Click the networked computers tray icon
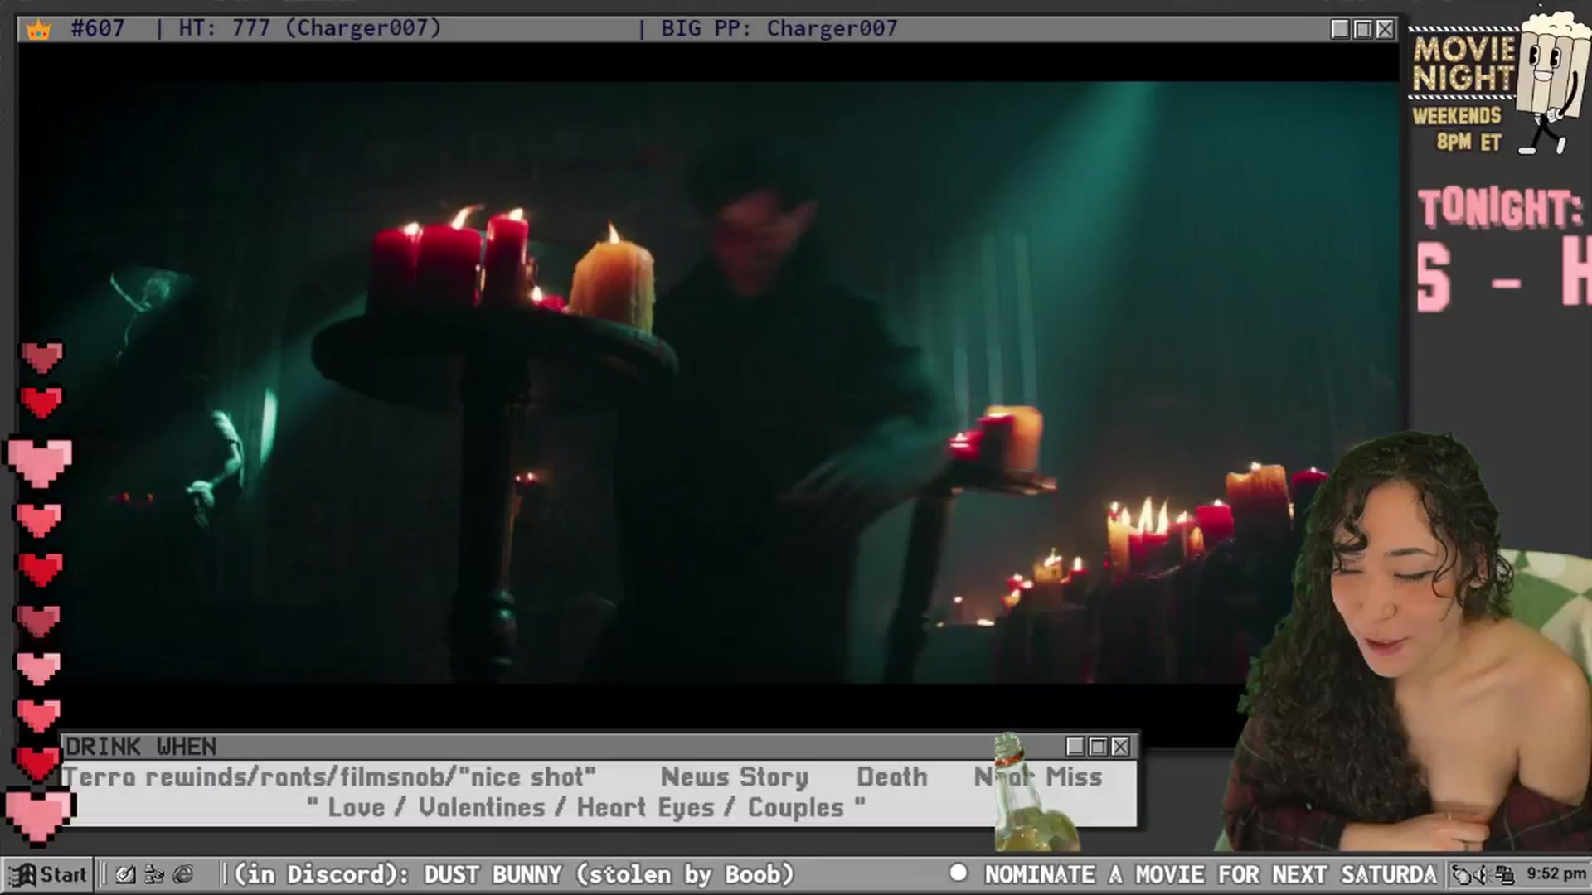 pos(1505,874)
